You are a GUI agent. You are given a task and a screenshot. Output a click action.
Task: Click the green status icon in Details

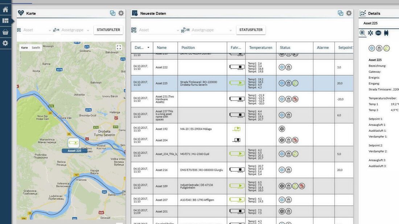pyautogui.click(x=387, y=48)
